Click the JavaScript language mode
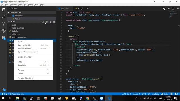 pos(156,94)
